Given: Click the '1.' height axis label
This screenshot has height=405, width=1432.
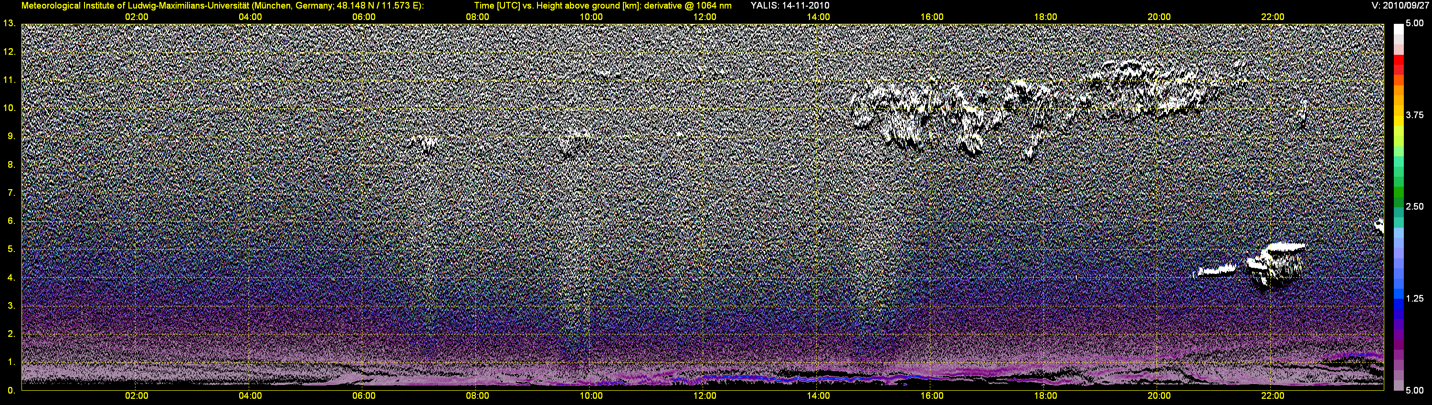Looking at the screenshot, I should 11,363.
